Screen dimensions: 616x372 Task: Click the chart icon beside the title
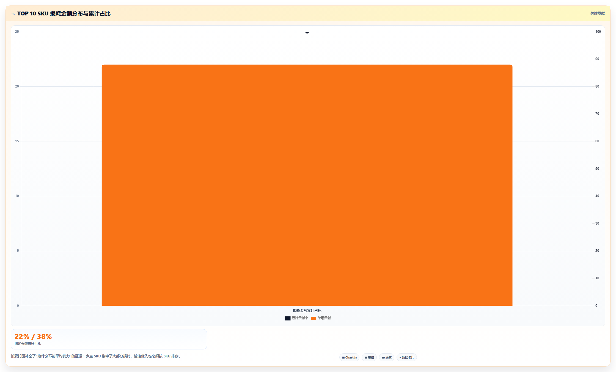coord(13,14)
